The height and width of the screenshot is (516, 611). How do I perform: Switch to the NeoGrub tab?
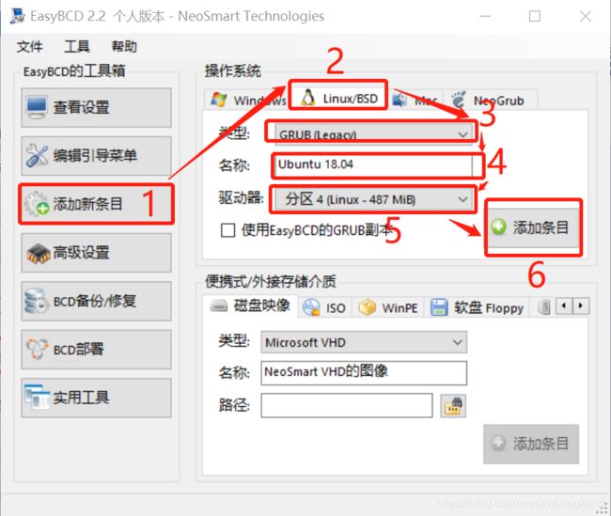click(x=491, y=101)
